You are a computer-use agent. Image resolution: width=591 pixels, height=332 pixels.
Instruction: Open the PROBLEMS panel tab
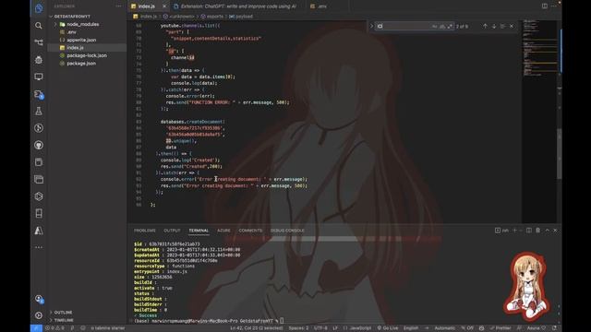tap(145, 231)
